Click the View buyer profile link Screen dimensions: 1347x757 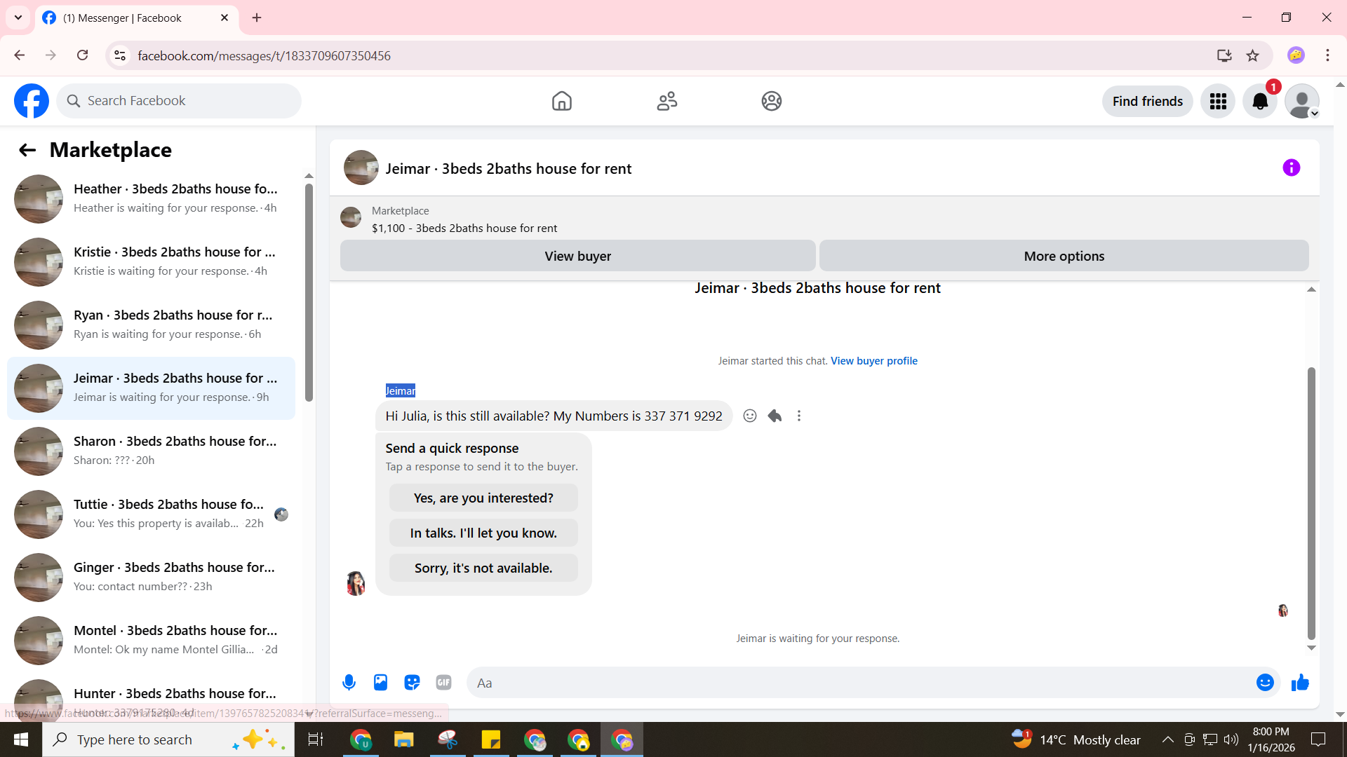click(873, 361)
